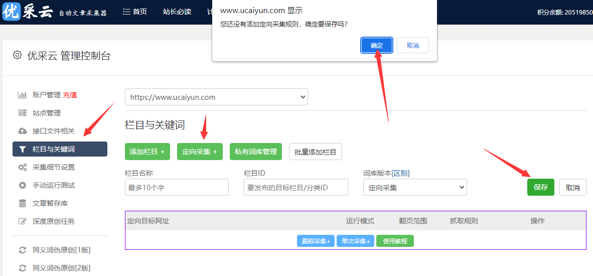The height and width of the screenshot is (276, 593).
Task: Click the play icon for 手动运行测试
Action: click(23, 185)
